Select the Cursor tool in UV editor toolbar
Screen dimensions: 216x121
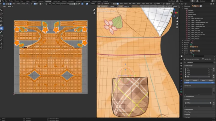[1, 14]
